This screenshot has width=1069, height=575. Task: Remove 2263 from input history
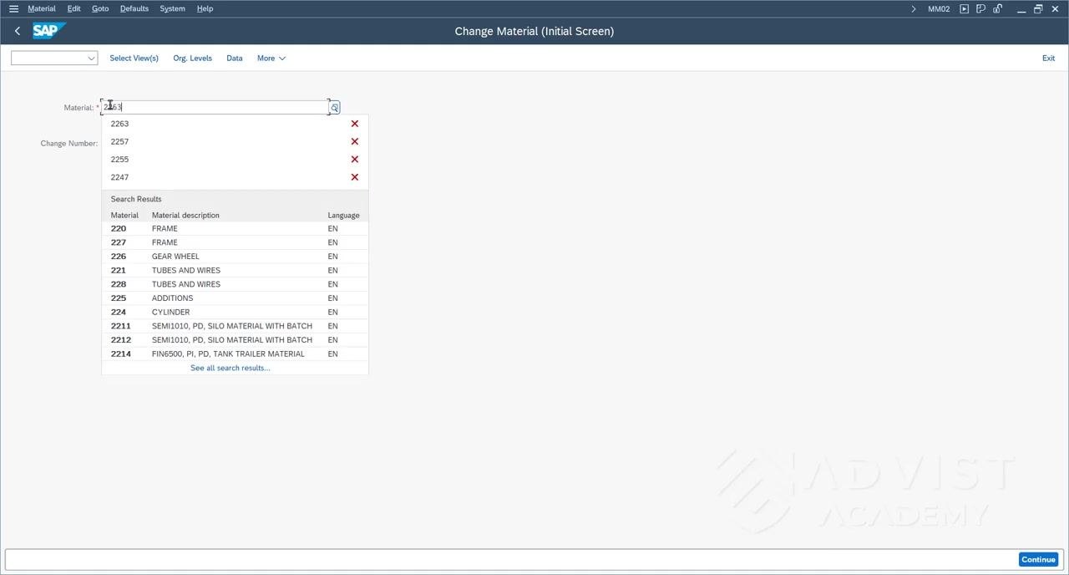pyautogui.click(x=354, y=124)
